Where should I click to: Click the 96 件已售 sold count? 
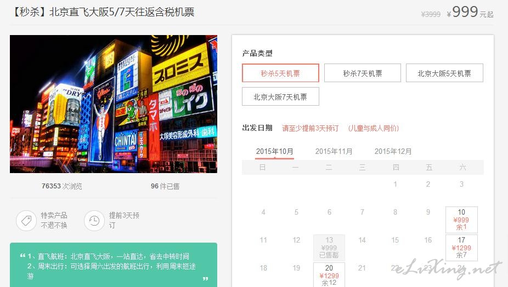point(165,186)
